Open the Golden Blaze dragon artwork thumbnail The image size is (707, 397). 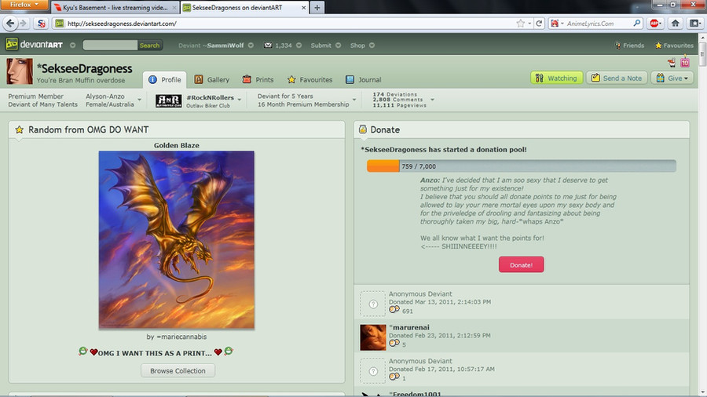(x=176, y=240)
